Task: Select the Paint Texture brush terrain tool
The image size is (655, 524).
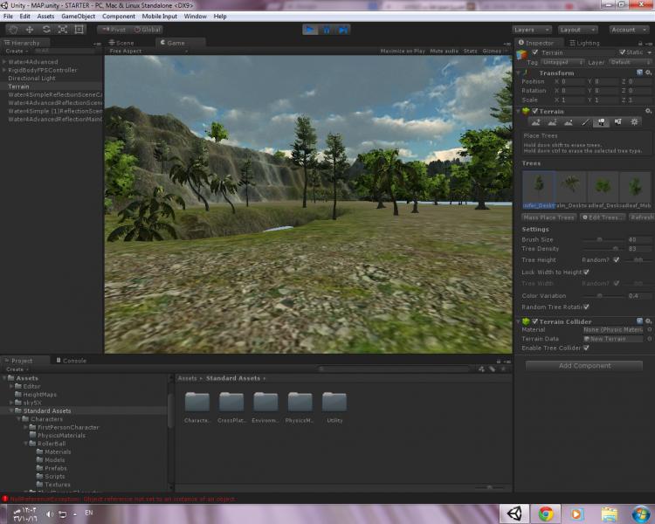Action: point(585,122)
